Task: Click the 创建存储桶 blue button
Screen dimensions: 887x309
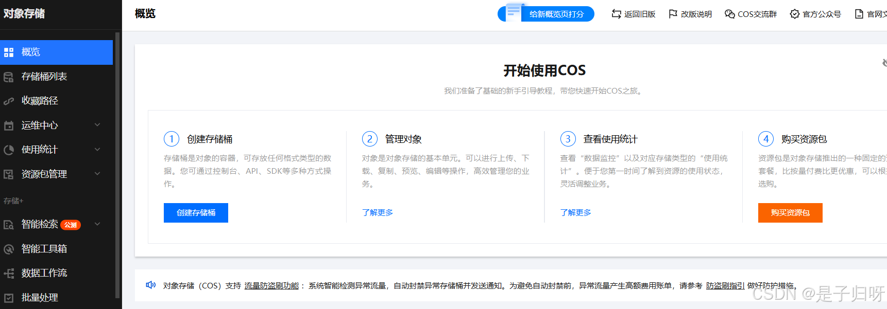Action: coord(196,213)
